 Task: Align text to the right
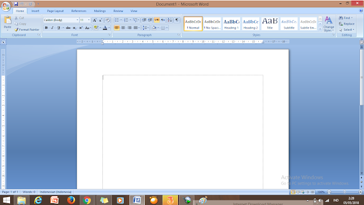tap(129, 28)
